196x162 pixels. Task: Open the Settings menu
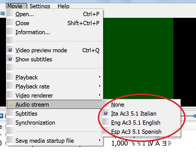click(40, 6)
